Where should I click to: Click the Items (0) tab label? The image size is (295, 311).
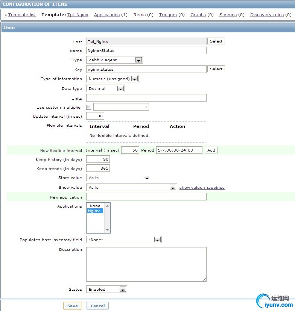[x=143, y=15]
